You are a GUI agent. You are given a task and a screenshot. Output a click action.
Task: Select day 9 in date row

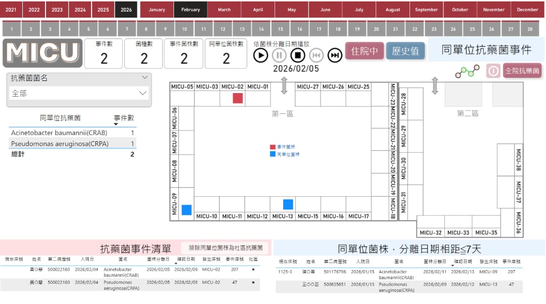[165, 29]
